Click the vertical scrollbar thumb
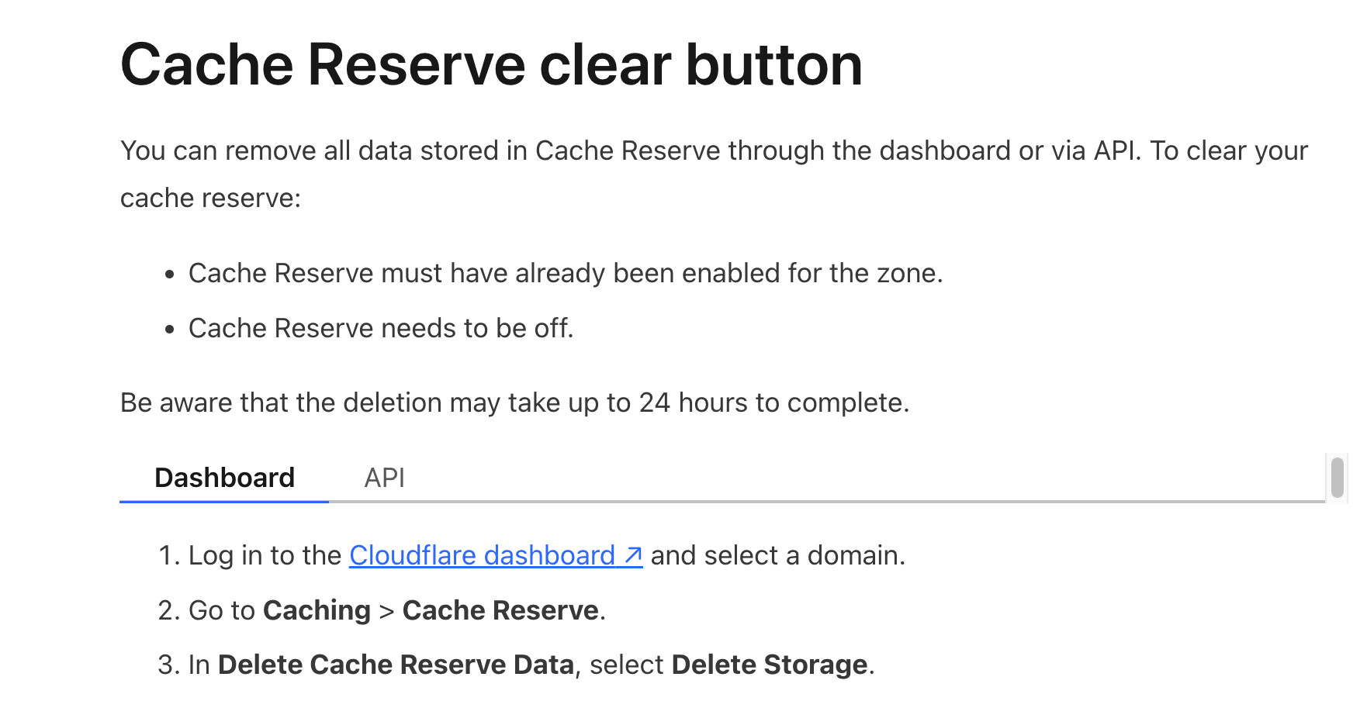1367x701 pixels. 1337,478
